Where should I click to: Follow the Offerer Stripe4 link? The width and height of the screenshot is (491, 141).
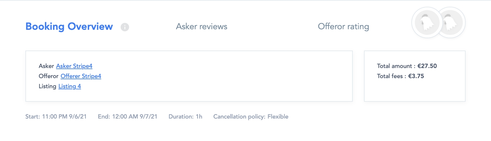[x=81, y=76]
